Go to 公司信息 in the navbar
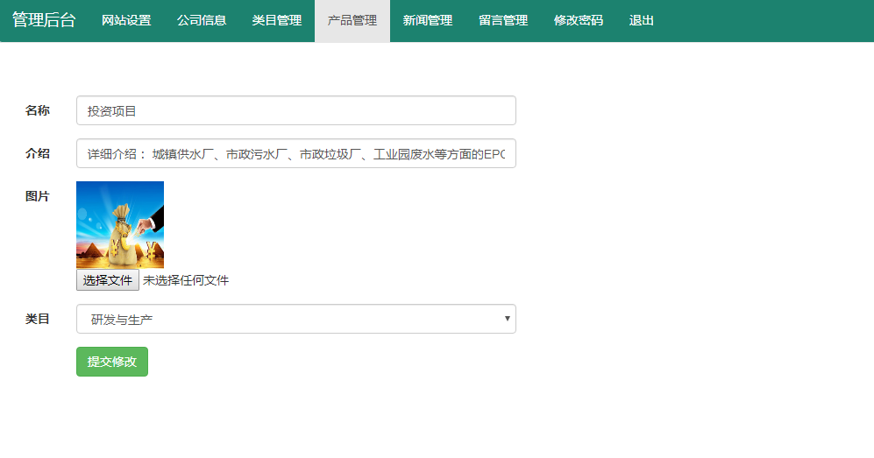874x458 pixels. pos(202,21)
